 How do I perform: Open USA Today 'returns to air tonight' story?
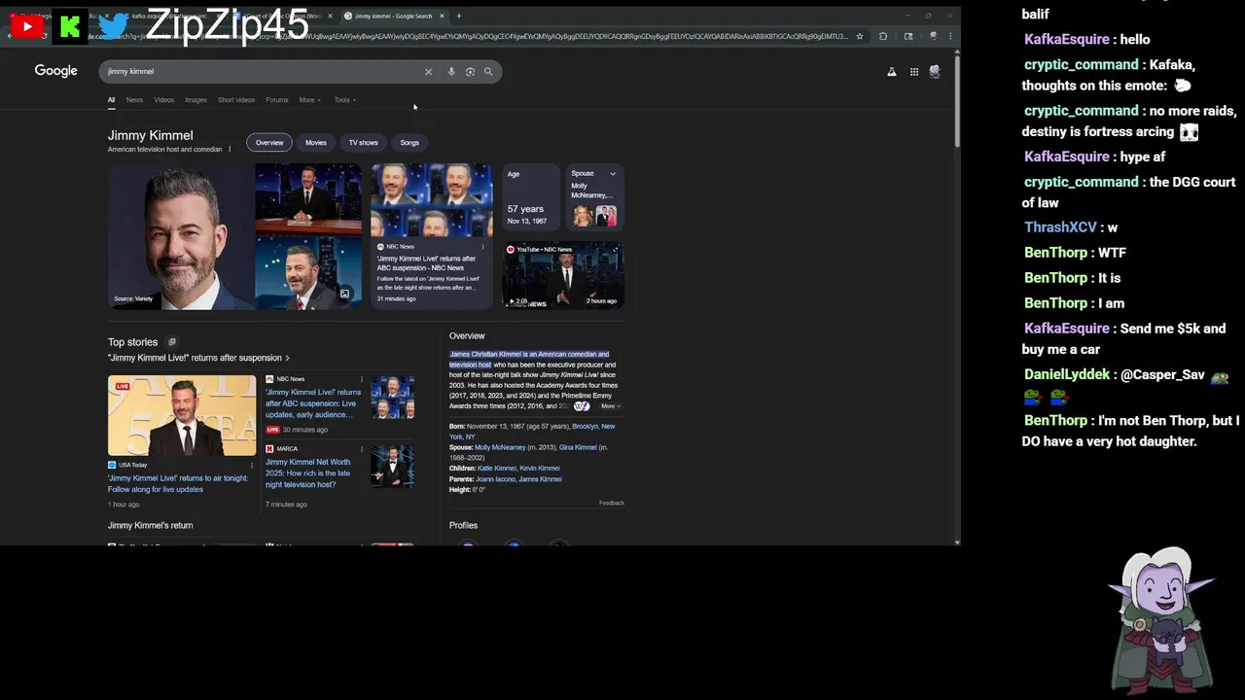point(178,483)
